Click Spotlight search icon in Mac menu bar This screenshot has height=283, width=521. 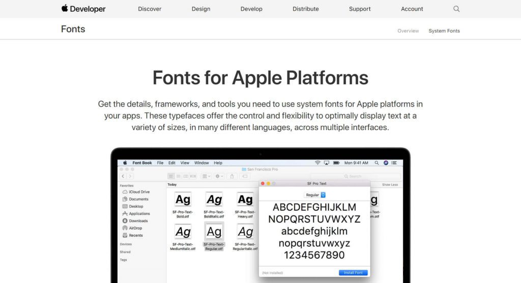click(377, 163)
